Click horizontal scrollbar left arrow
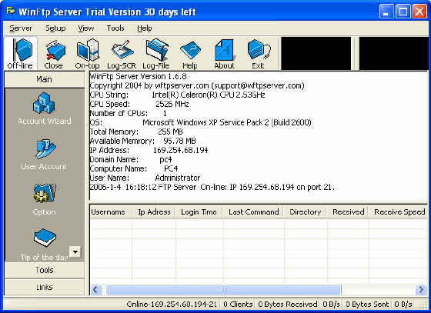This screenshot has height=313, width=431. (95, 289)
